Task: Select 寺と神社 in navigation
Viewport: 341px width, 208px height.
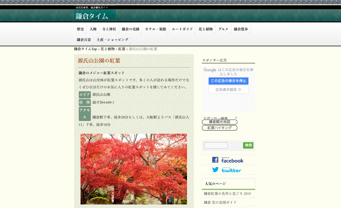Action: coord(109,29)
